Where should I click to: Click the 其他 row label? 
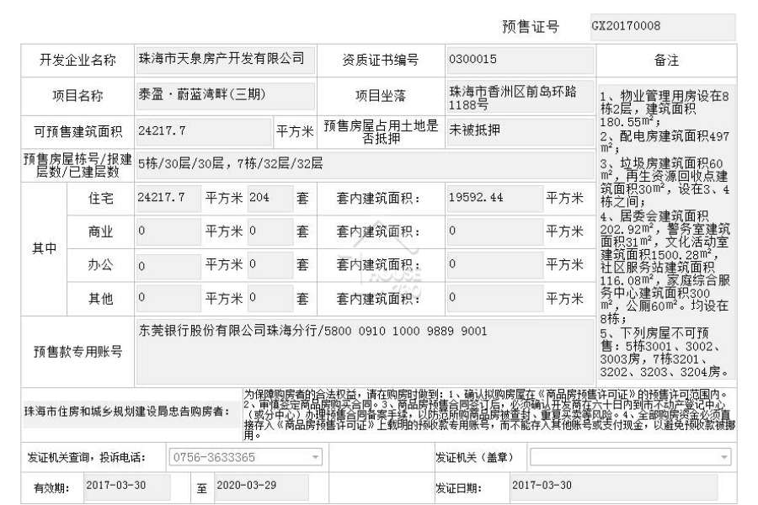coord(100,299)
